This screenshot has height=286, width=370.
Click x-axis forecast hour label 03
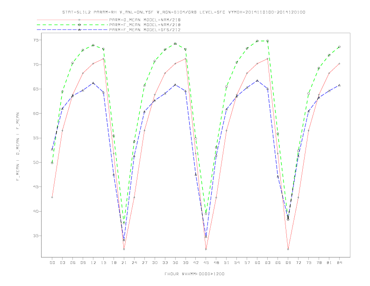[62, 263]
